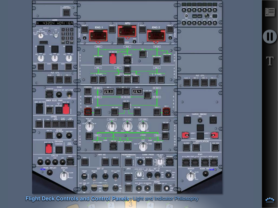
Task: Click the BAT 2 voltage display
Action: [137, 92]
